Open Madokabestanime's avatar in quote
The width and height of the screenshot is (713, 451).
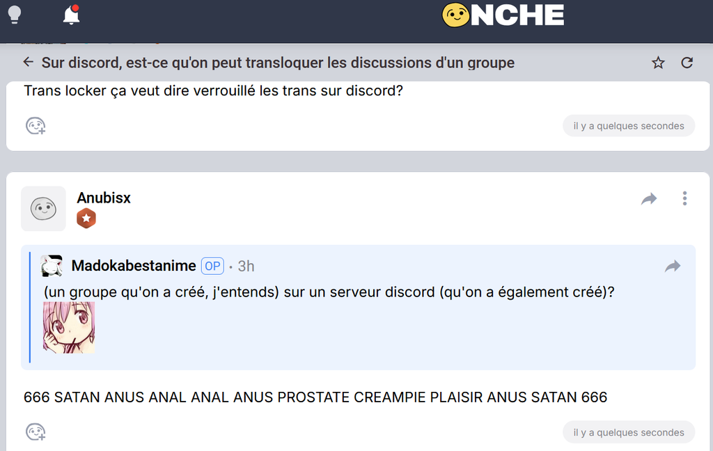click(x=52, y=266)
